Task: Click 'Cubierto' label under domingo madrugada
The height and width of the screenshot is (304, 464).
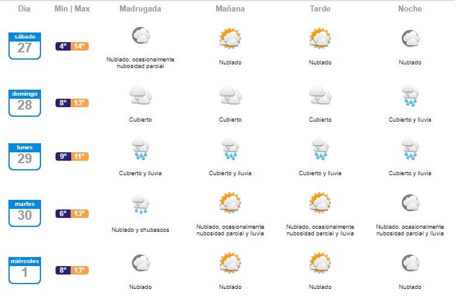Action: tap(140, 120)
